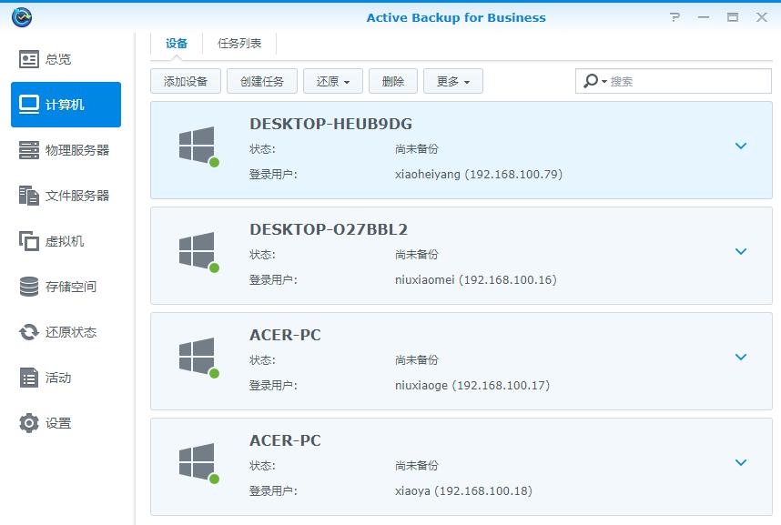Open the 文件服务器 file server icon
The height and width of the screenshot is (525, 781).
[29, 196]
